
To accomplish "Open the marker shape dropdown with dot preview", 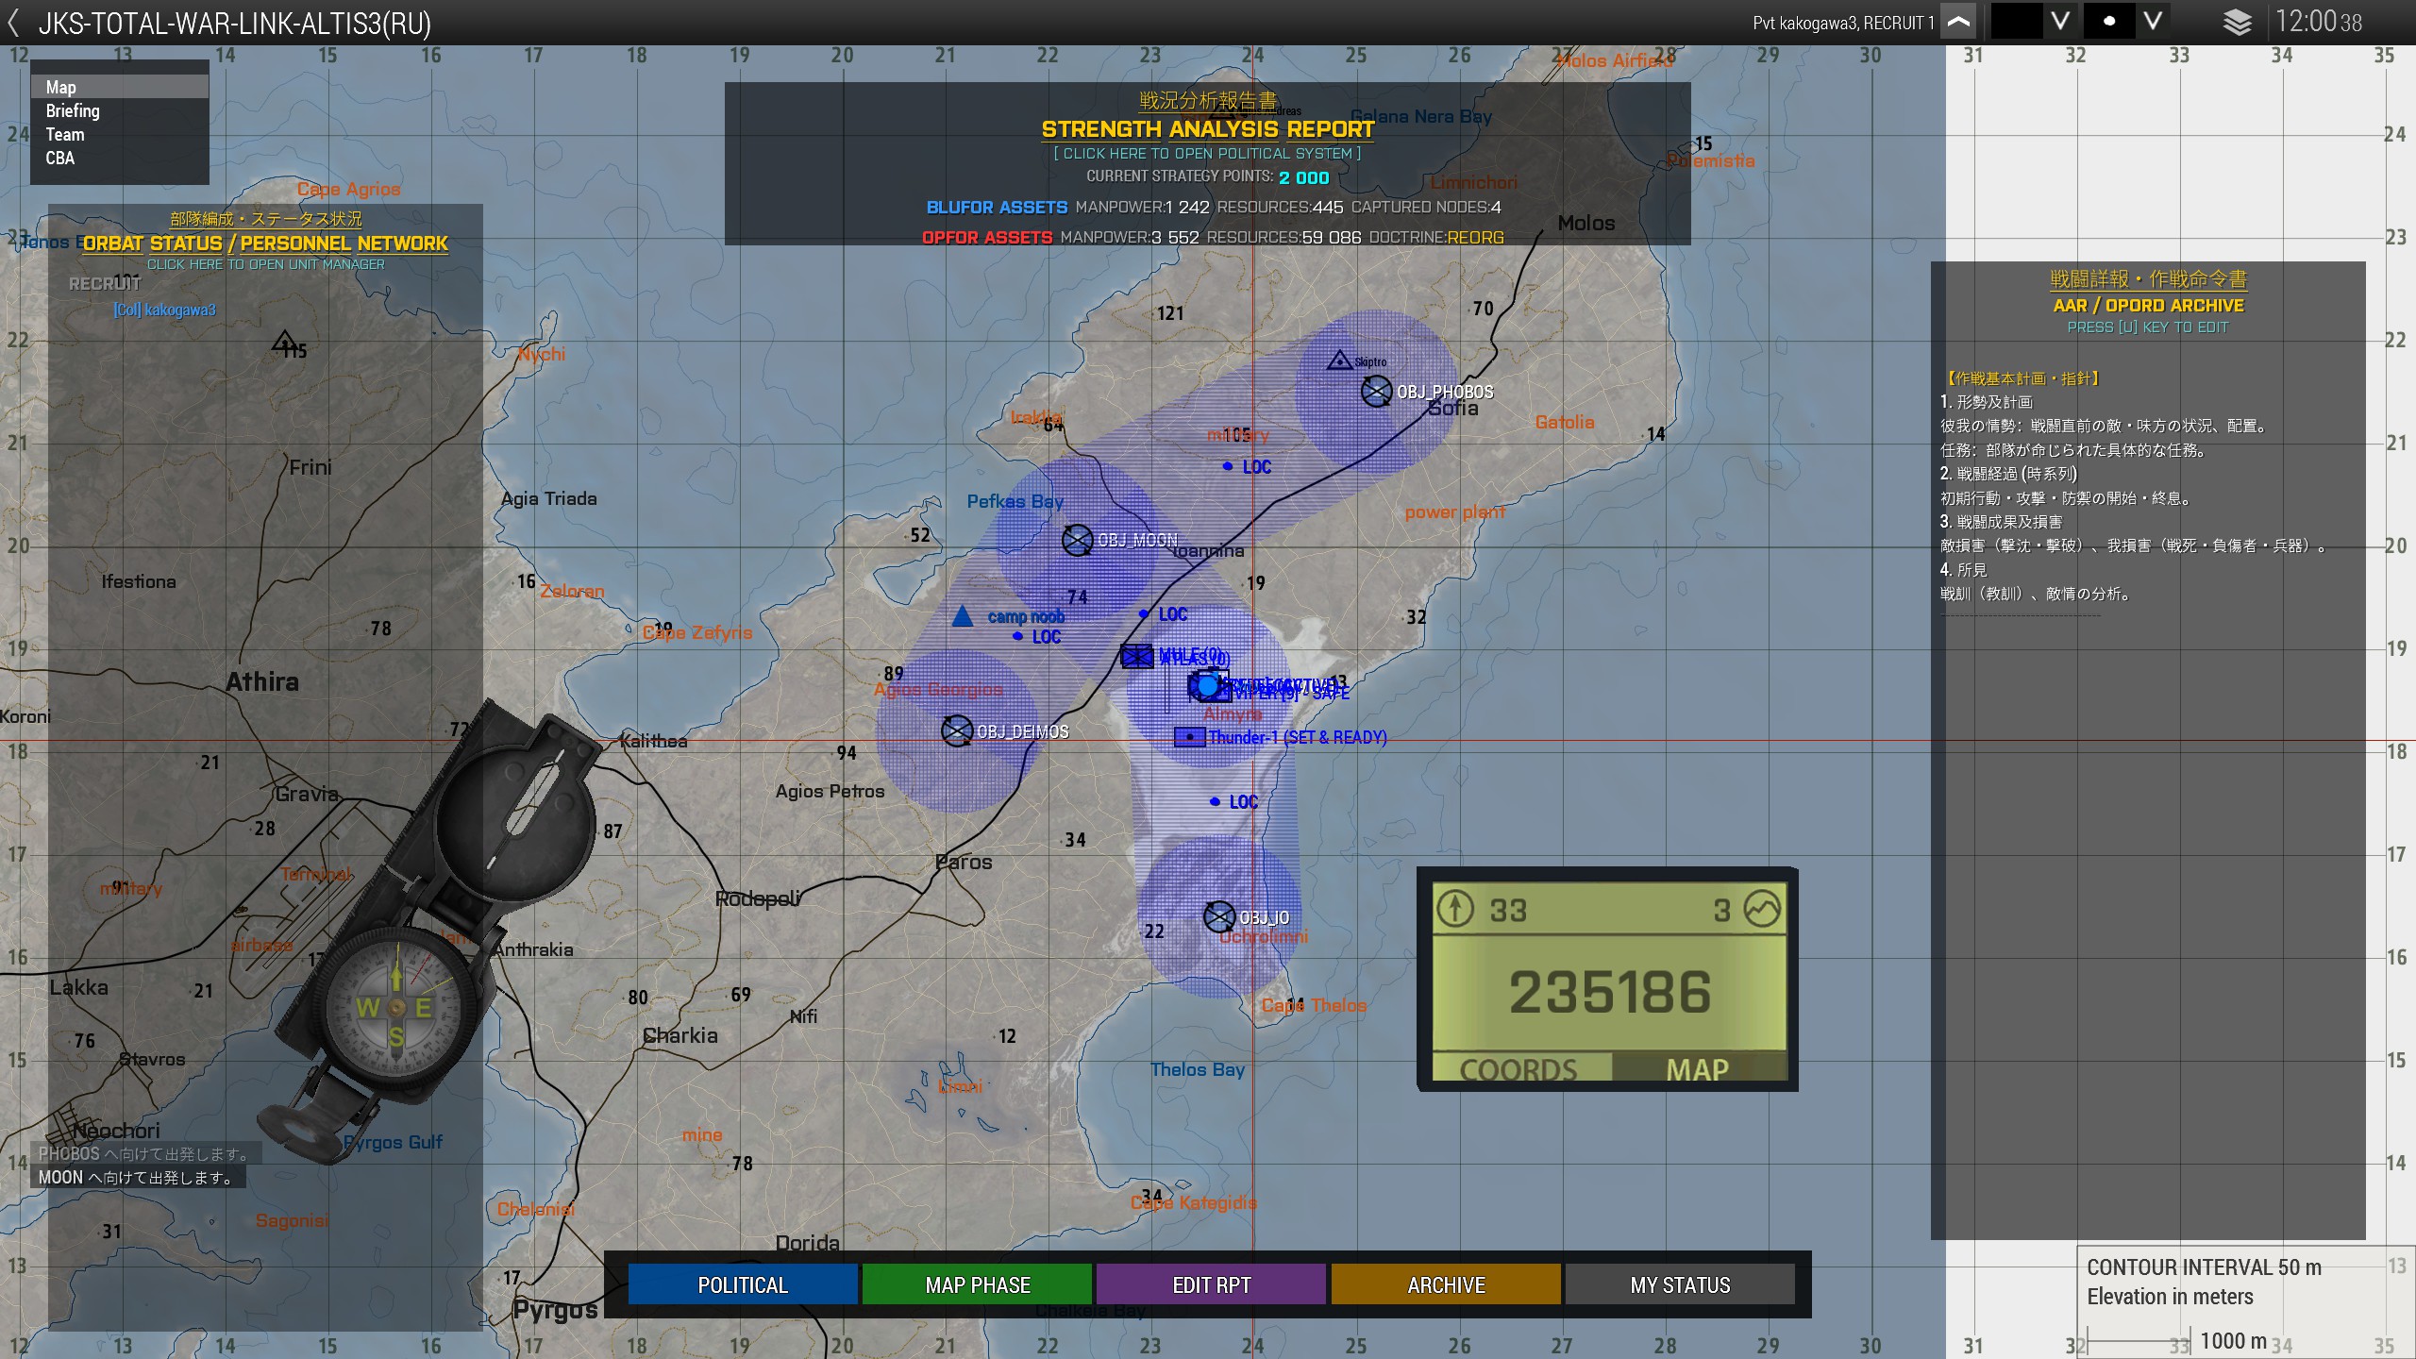I will point(2153,22).
